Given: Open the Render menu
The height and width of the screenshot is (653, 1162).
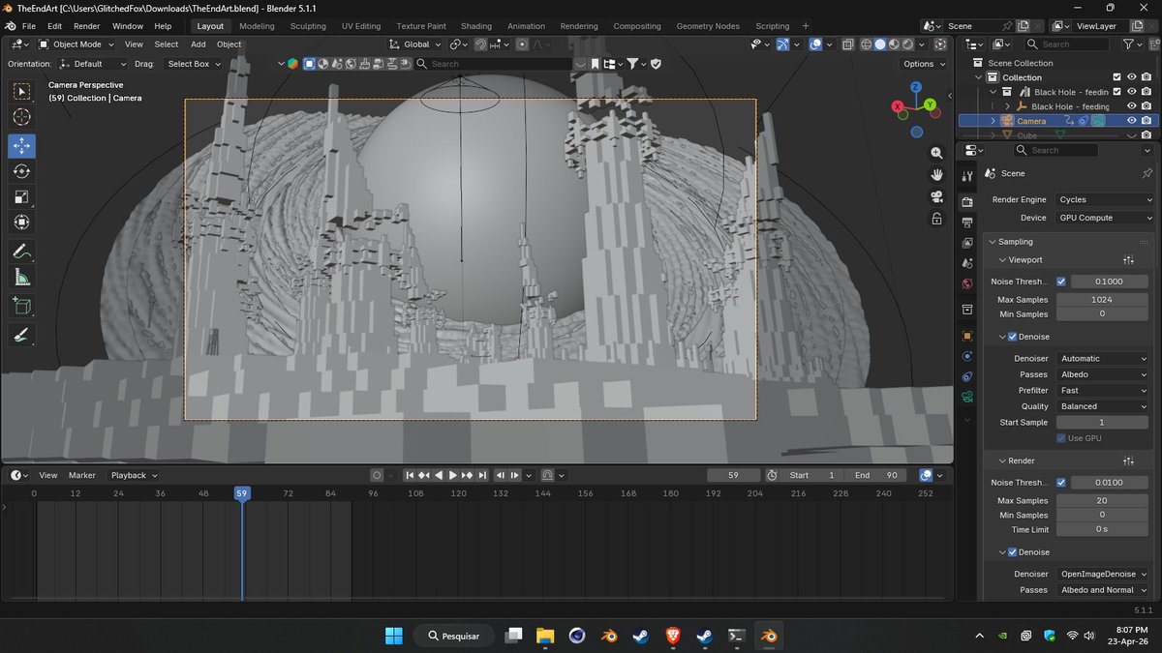Looking at the screenshot, I should pyautogui.click(x=87, y=26).
